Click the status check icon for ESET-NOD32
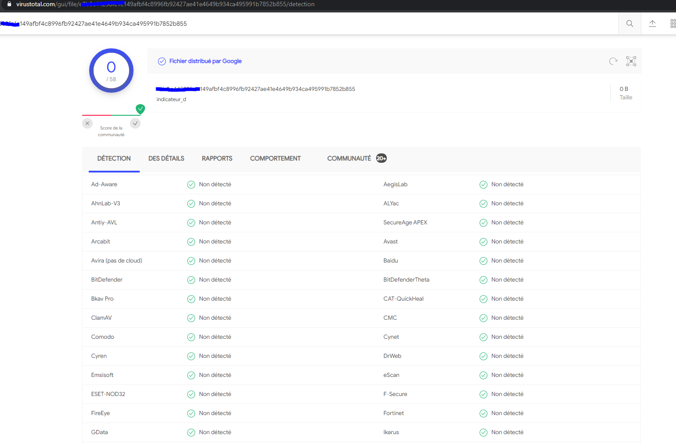 click(x=191, y=394)
